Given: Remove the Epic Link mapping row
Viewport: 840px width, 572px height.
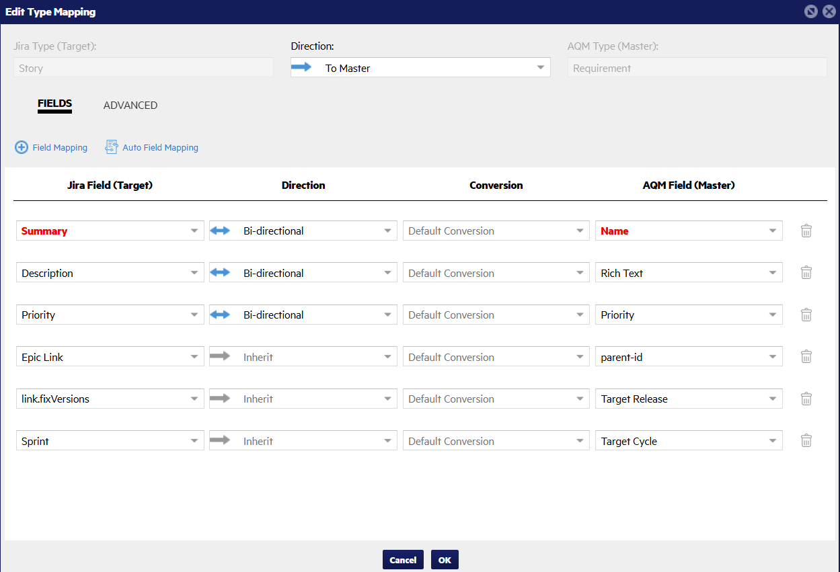Looking at the screenshot, I should (x=806, y=357).
